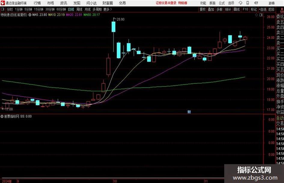Open the 交易 menu
Viewport: 284px width, 183px height.
point(122,3)
